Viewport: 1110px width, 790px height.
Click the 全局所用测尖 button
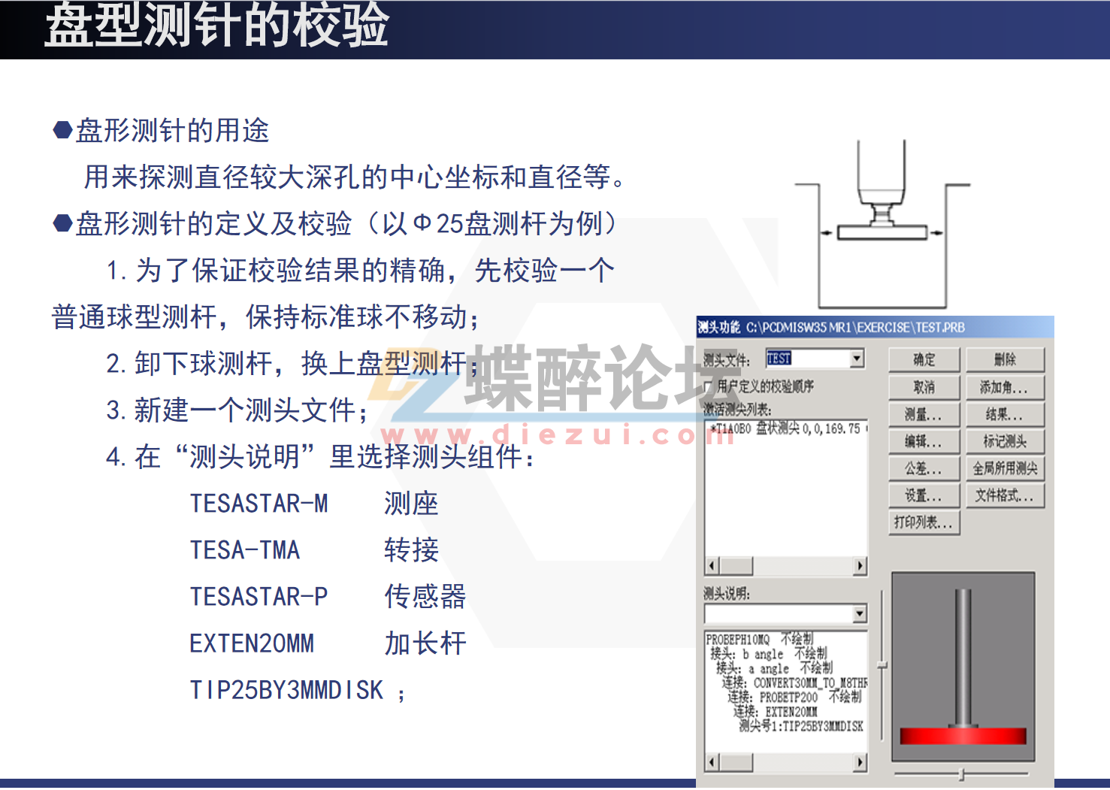[1006, 468]
